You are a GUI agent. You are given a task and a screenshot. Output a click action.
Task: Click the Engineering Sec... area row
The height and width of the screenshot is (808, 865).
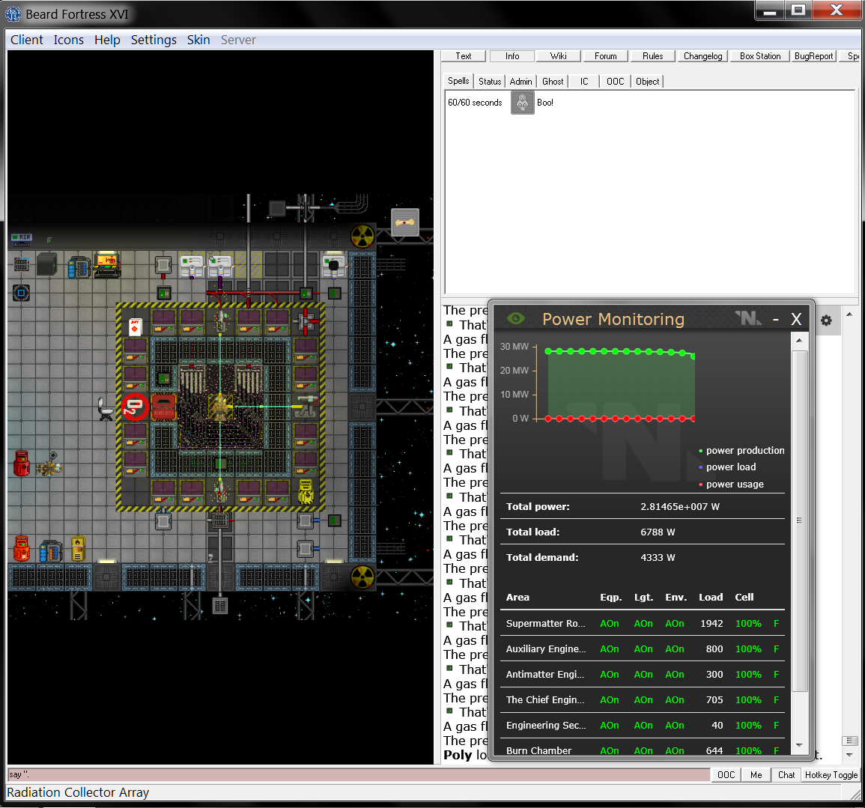pos(642,726)
